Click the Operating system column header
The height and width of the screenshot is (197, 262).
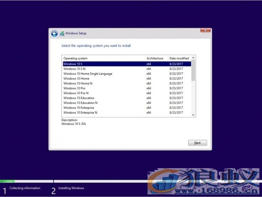tap(103, 58)
